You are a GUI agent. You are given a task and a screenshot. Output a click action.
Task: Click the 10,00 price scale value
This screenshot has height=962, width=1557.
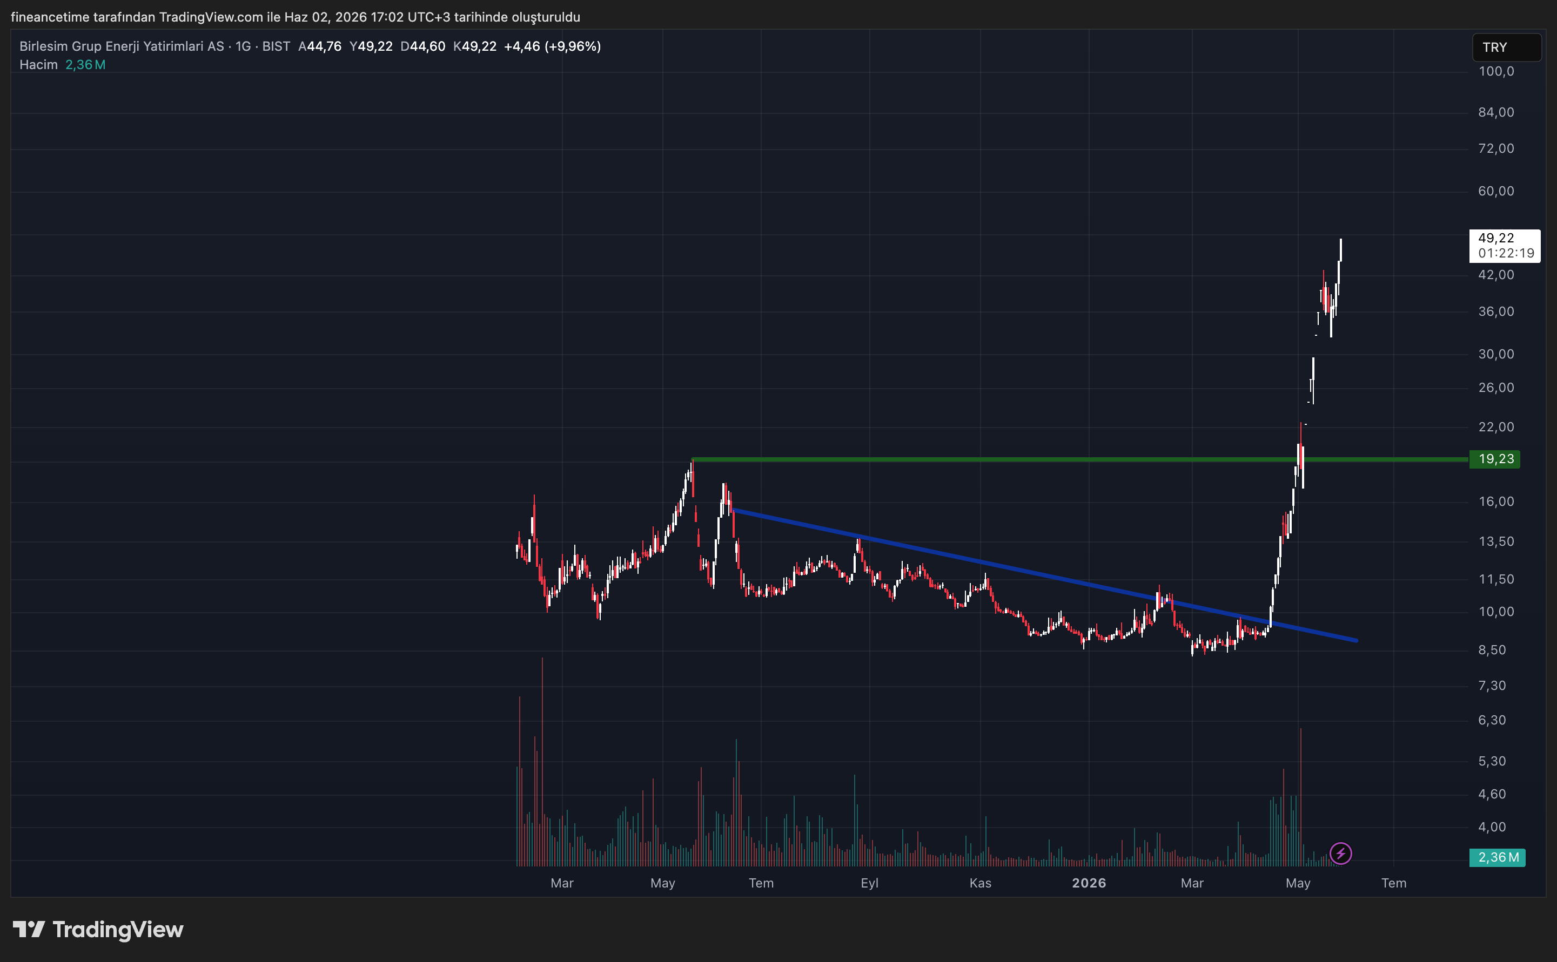1496,612
